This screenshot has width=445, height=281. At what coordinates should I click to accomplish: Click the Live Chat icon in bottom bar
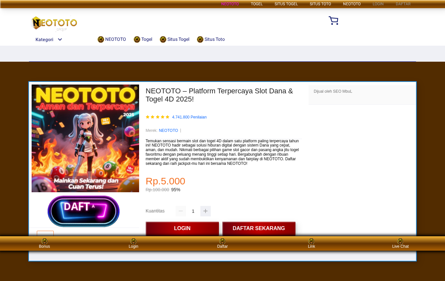tap(400, 241)
